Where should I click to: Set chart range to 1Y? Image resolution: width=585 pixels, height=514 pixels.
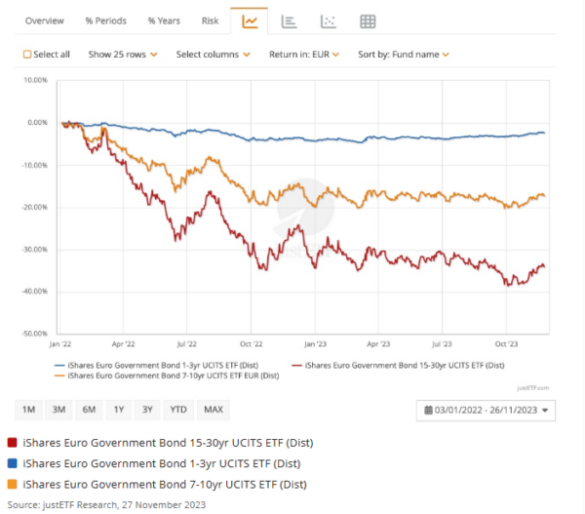[119, 410]
